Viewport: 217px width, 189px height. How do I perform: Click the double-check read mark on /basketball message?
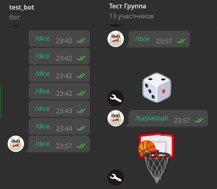[199, 120]
